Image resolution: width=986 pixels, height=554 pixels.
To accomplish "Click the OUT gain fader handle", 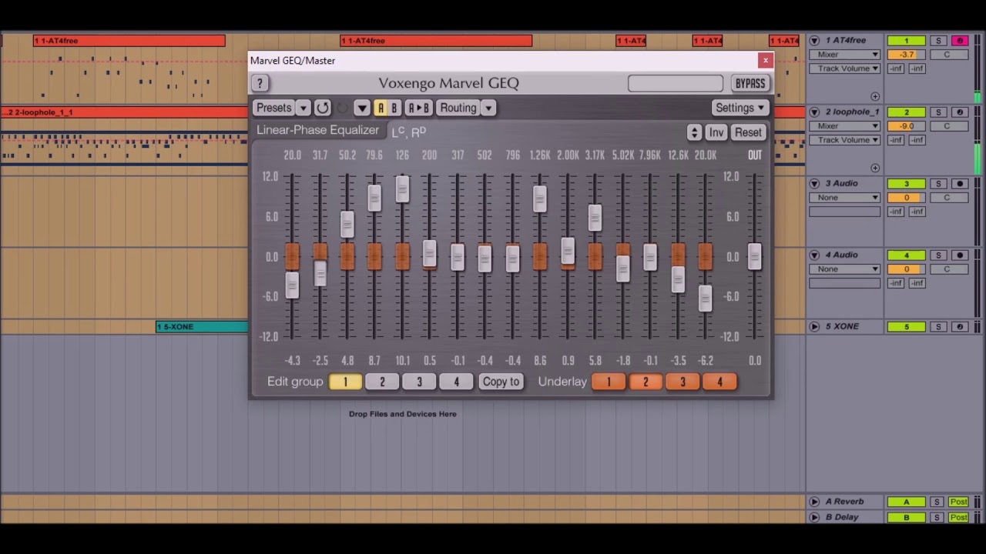I will 755,257.
